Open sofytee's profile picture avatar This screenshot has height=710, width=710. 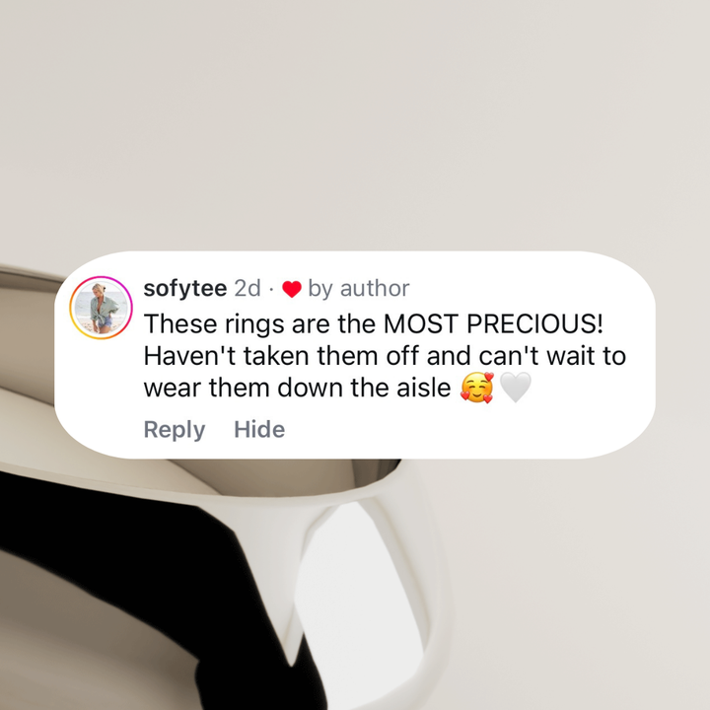click(101, 308)
